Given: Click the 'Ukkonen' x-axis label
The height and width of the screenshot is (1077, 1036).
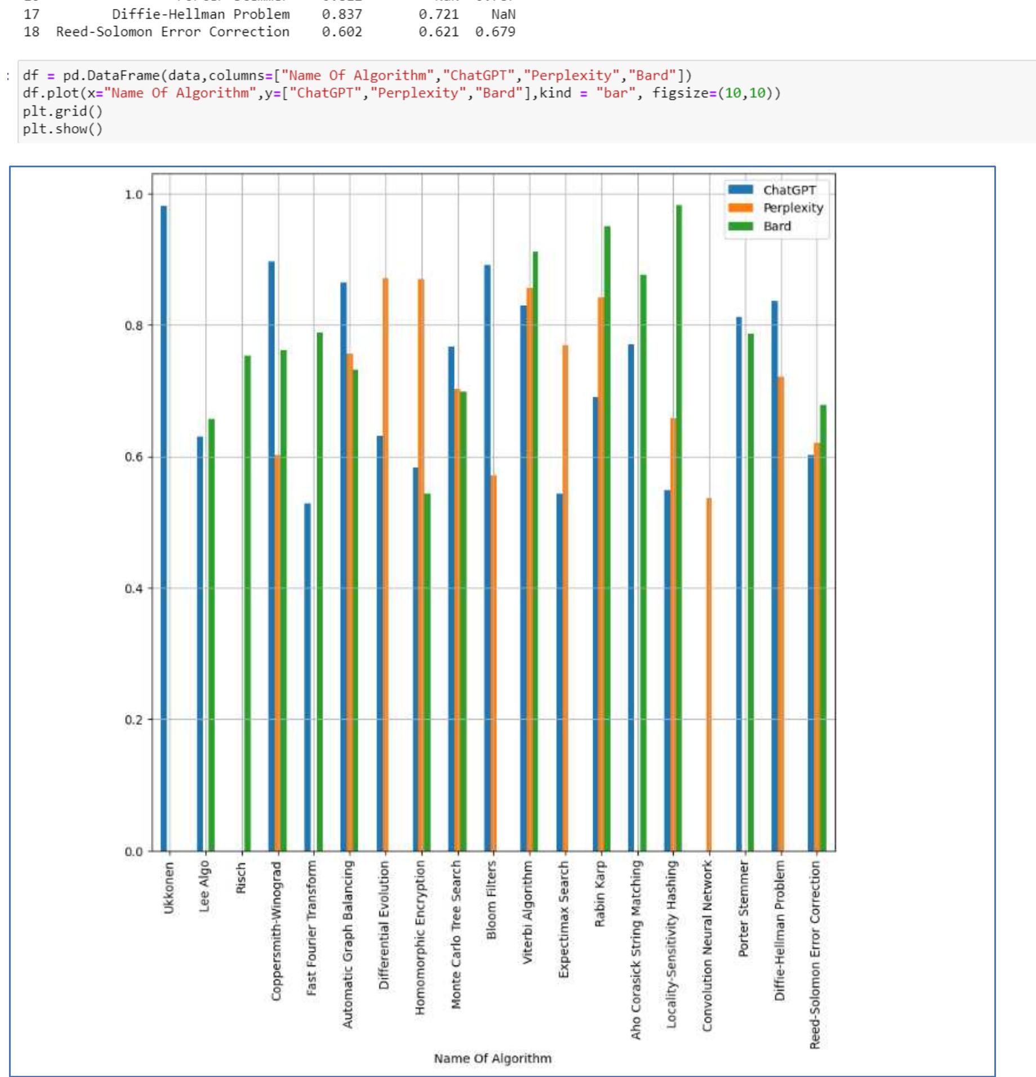Looking at the screenshot, I should point(168,888).
